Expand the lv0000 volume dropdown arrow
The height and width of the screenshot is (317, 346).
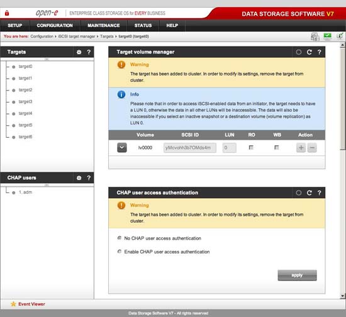pos(122,148)
